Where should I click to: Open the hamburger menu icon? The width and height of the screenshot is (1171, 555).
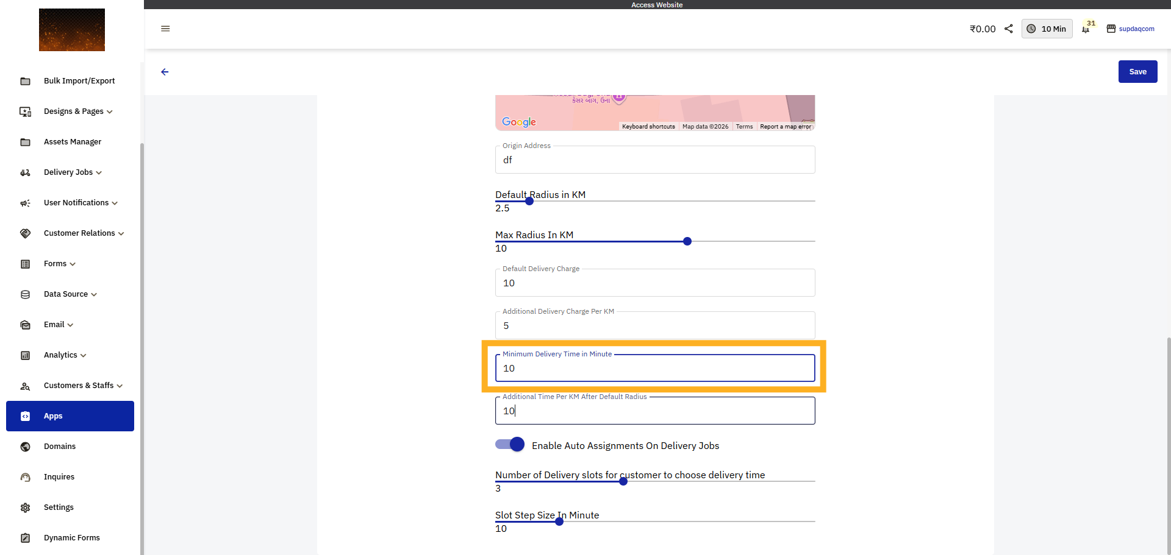point(165,29)
